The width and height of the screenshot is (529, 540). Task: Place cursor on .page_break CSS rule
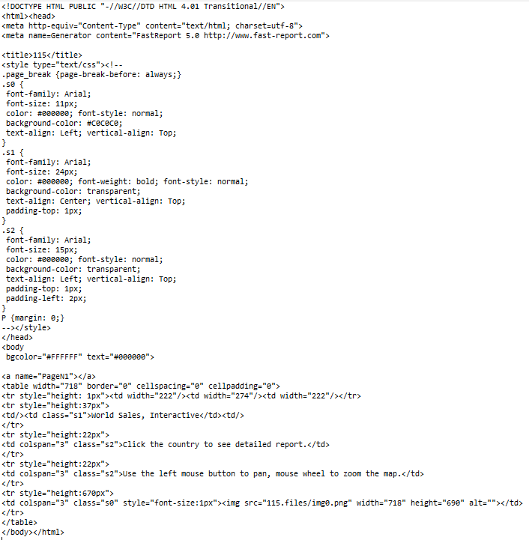tap(91, 75)
